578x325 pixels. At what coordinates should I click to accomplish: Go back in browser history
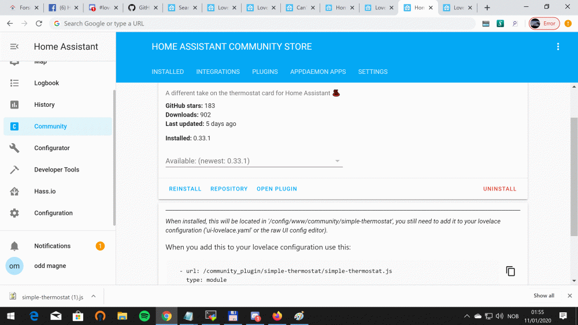point(10,24)
